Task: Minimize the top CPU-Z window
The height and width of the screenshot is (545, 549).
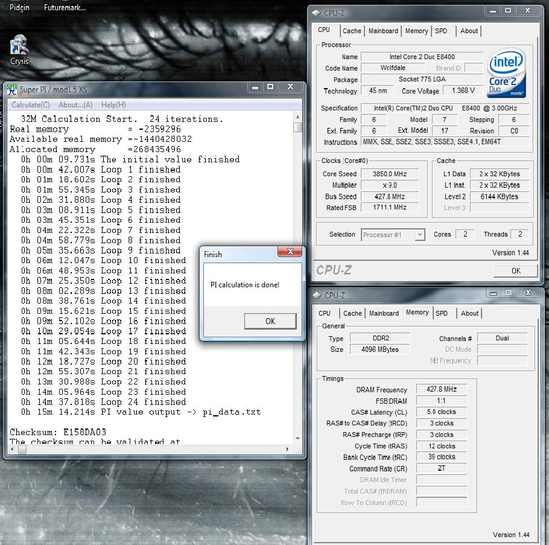Action: pyautogui.click(x=493, y=11)
